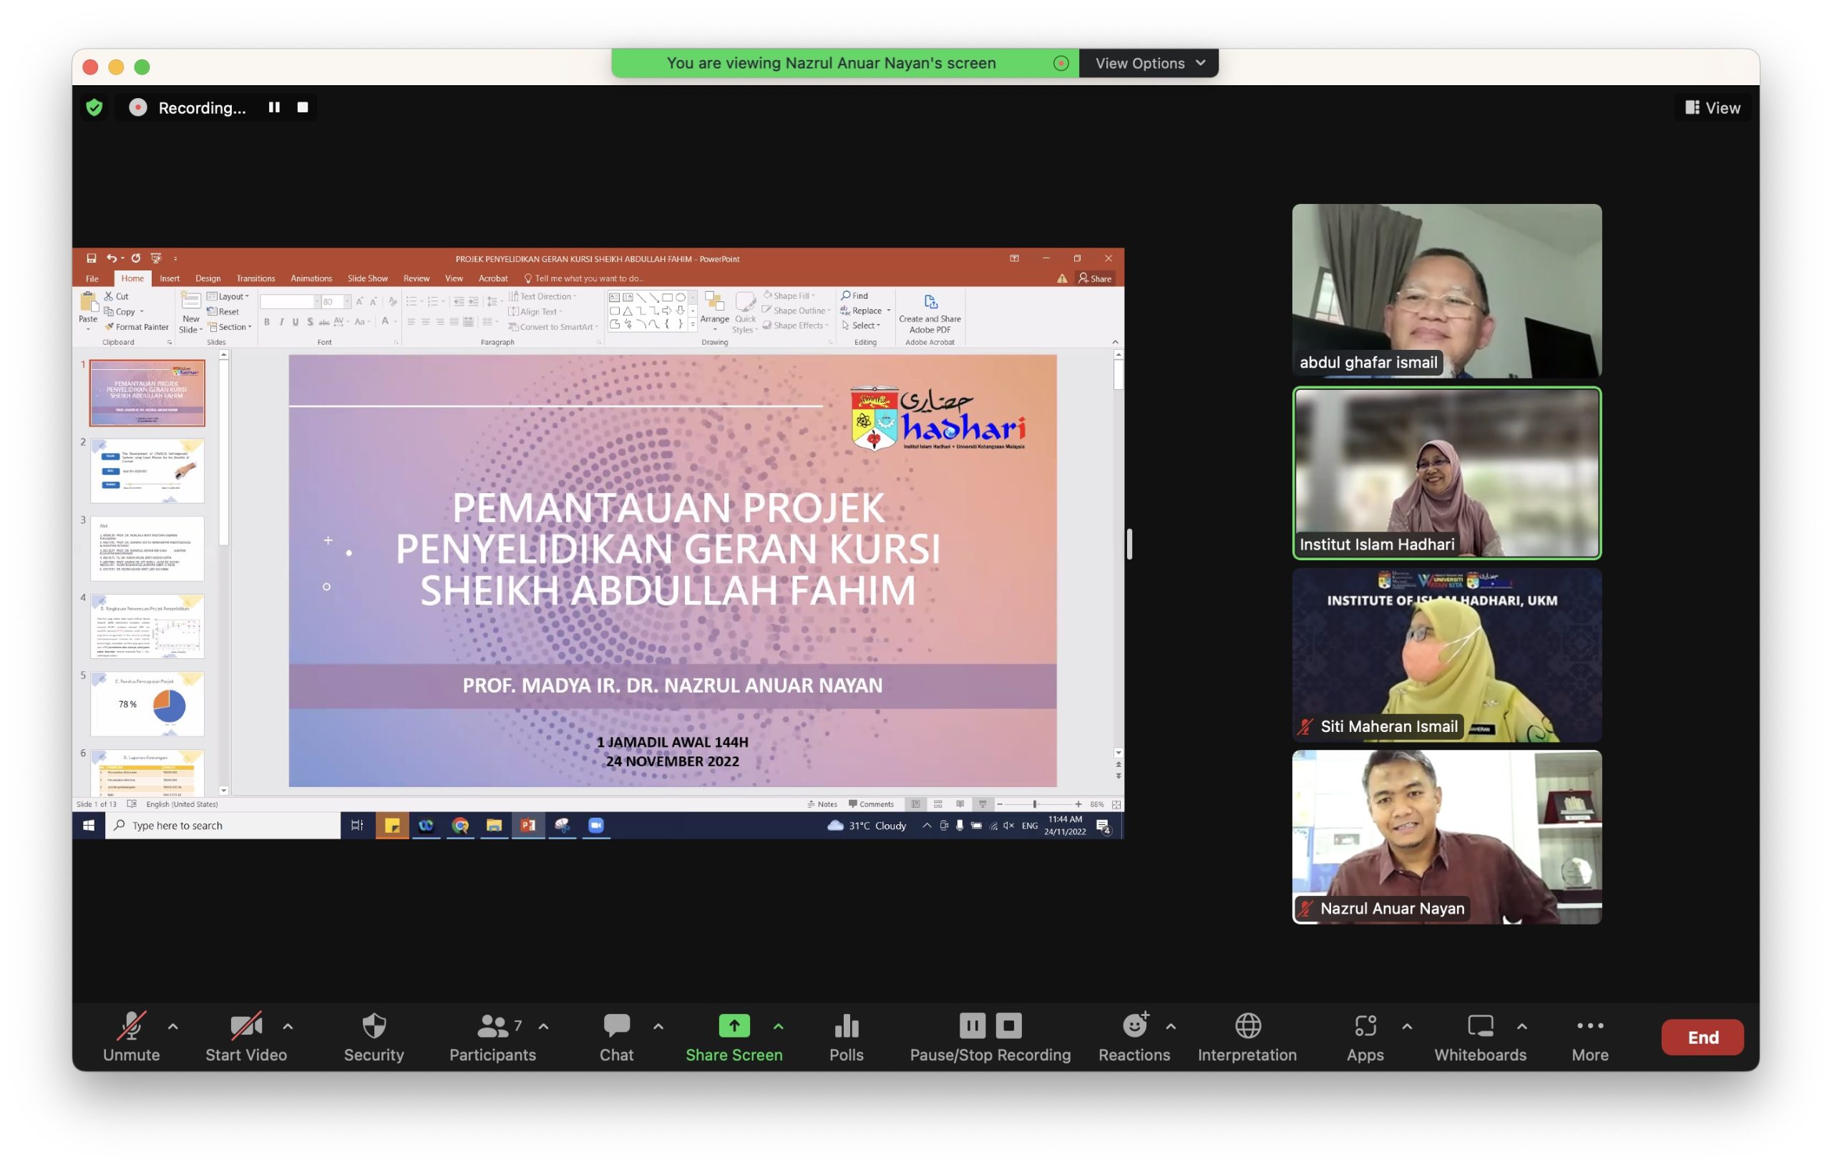This screenshot has height=1167, width=1832.
Task: Expand the arrow next to Share Screen
Action: click(779, 1026)
